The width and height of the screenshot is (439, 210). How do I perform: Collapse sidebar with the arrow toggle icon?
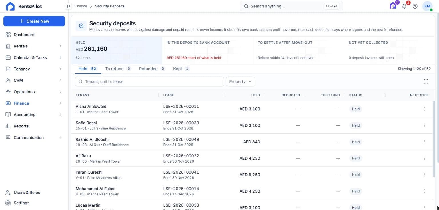69,6
